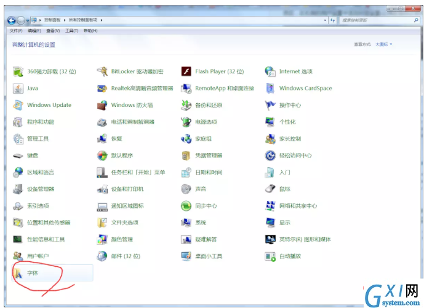Open the 设备管理器 icon
This screenshot has height=308, width=424.
point(18,189)
